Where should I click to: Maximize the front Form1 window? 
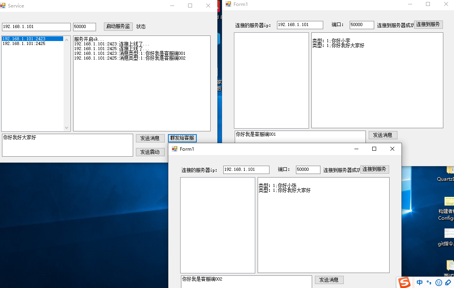pyautogui.click(x=374, y=149)
